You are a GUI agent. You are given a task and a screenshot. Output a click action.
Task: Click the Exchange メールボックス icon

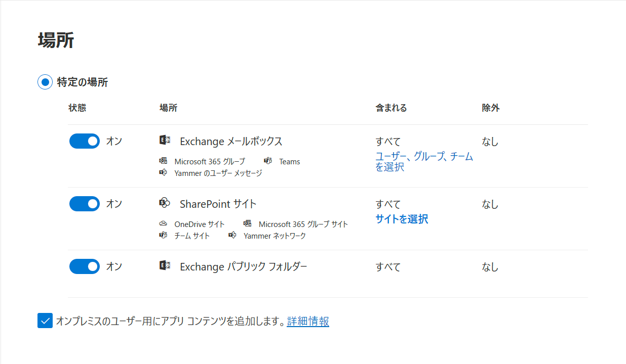[164, 140]
